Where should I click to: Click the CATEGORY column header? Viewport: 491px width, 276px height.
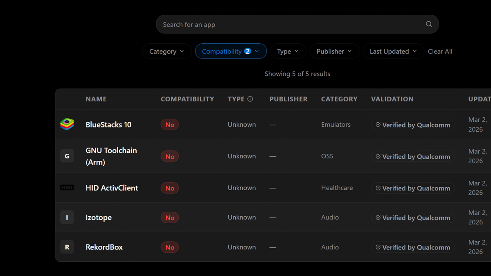point(339,99)
